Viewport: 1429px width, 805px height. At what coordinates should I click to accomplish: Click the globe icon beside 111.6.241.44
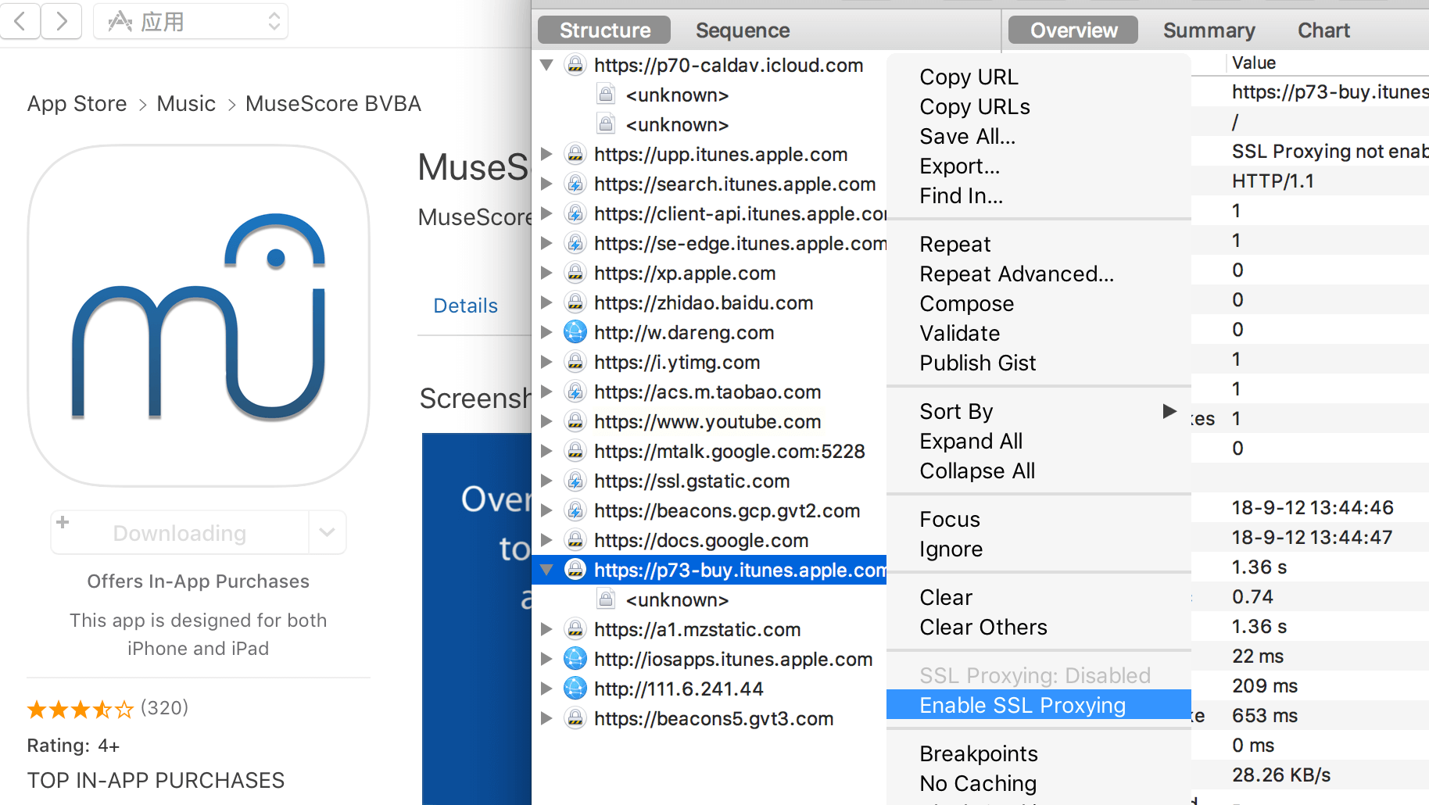tap(575, 689)
